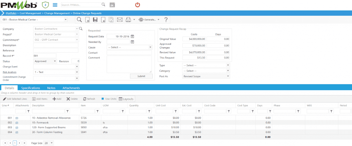The height and width of the screenshot is (146, 352).
Task: Click the add new record icon
Action: coord(87,20)
